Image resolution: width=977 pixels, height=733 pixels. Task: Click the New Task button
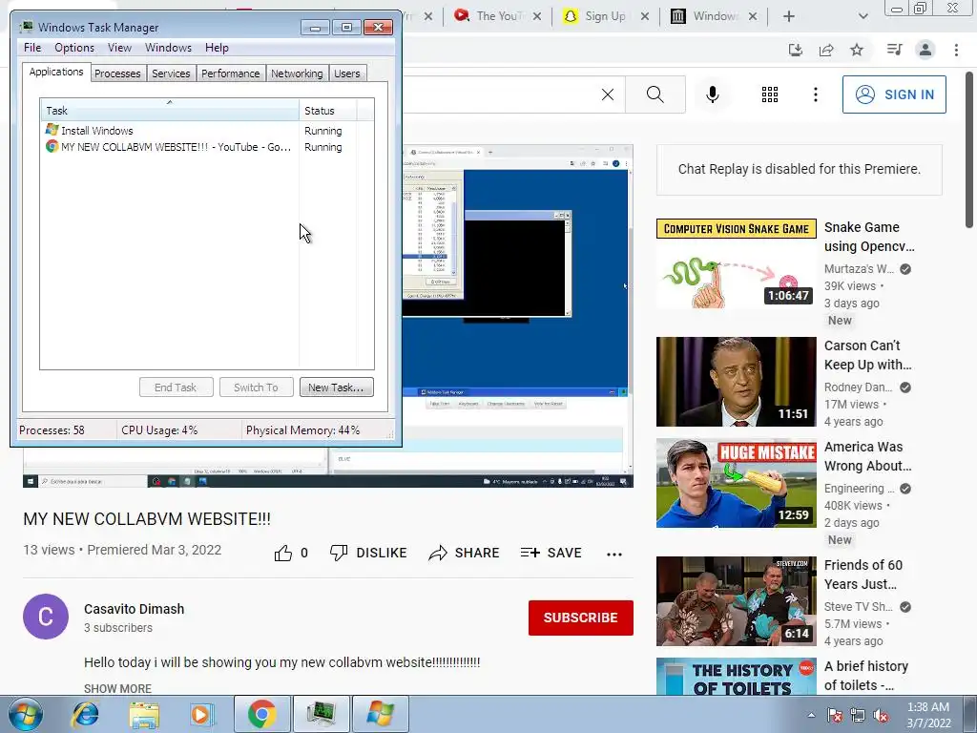click(337, 387)
